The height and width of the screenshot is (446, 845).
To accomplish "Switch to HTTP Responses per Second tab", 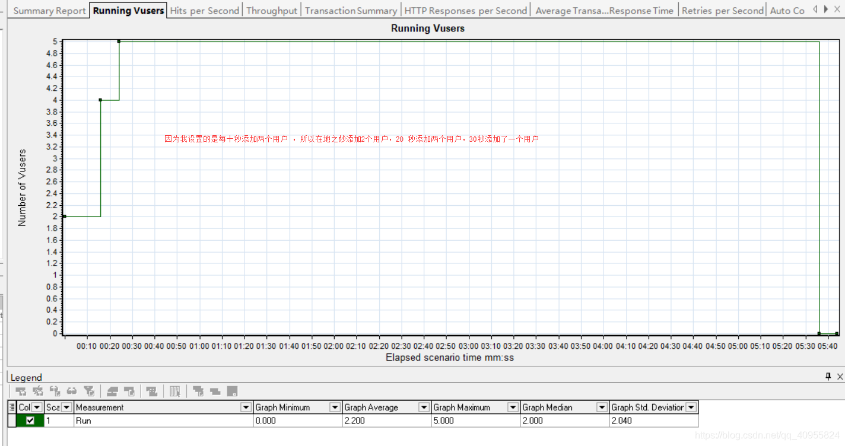I will click(466, 11).
